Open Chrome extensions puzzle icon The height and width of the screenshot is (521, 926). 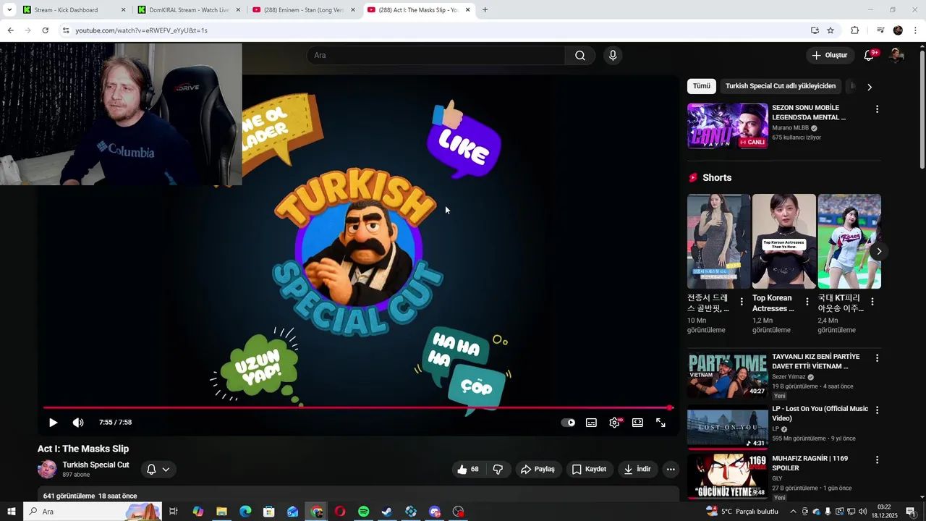854,30
